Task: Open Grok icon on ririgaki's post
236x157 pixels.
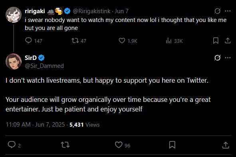Action: (x=218, y=11)
